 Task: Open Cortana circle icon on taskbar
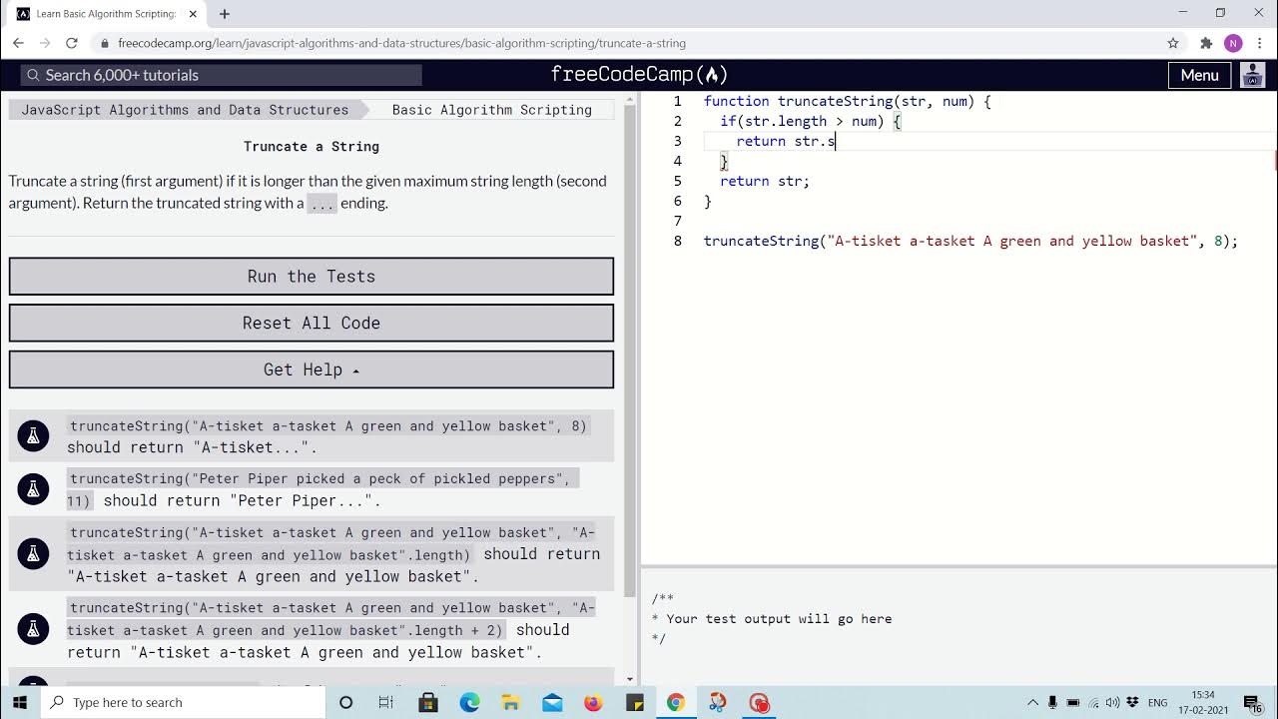click(x=346, y=702)
